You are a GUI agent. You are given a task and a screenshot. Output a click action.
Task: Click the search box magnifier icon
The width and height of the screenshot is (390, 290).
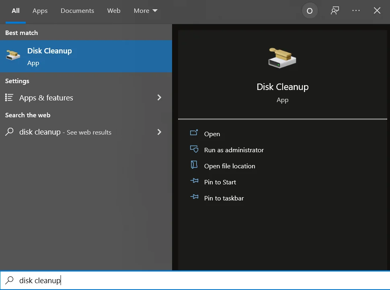click(x=10, y=280)
